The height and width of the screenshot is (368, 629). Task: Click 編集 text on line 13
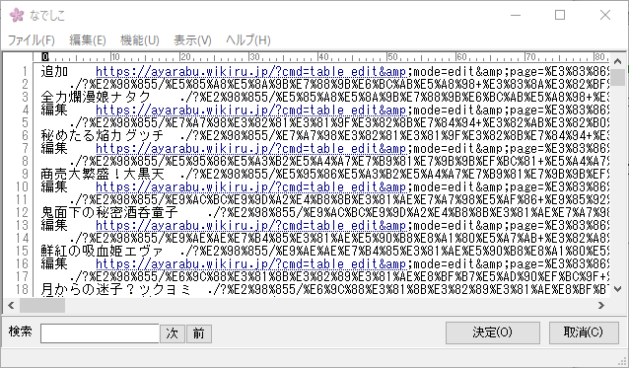click(x=54, y=226)
